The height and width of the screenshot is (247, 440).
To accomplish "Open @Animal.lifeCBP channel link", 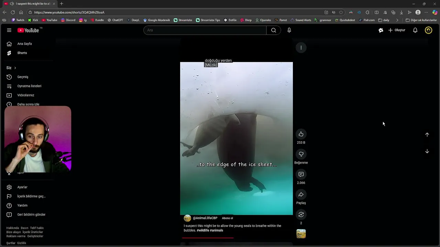I will [205, 218].
